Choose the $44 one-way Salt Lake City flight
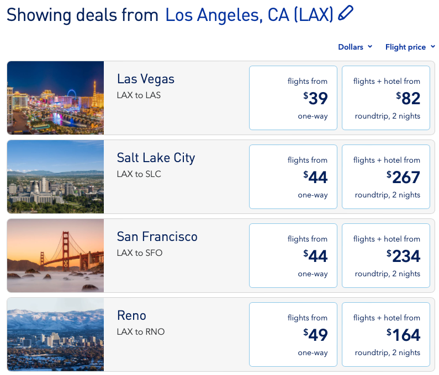The image size is (439, 375). (293, 177)
